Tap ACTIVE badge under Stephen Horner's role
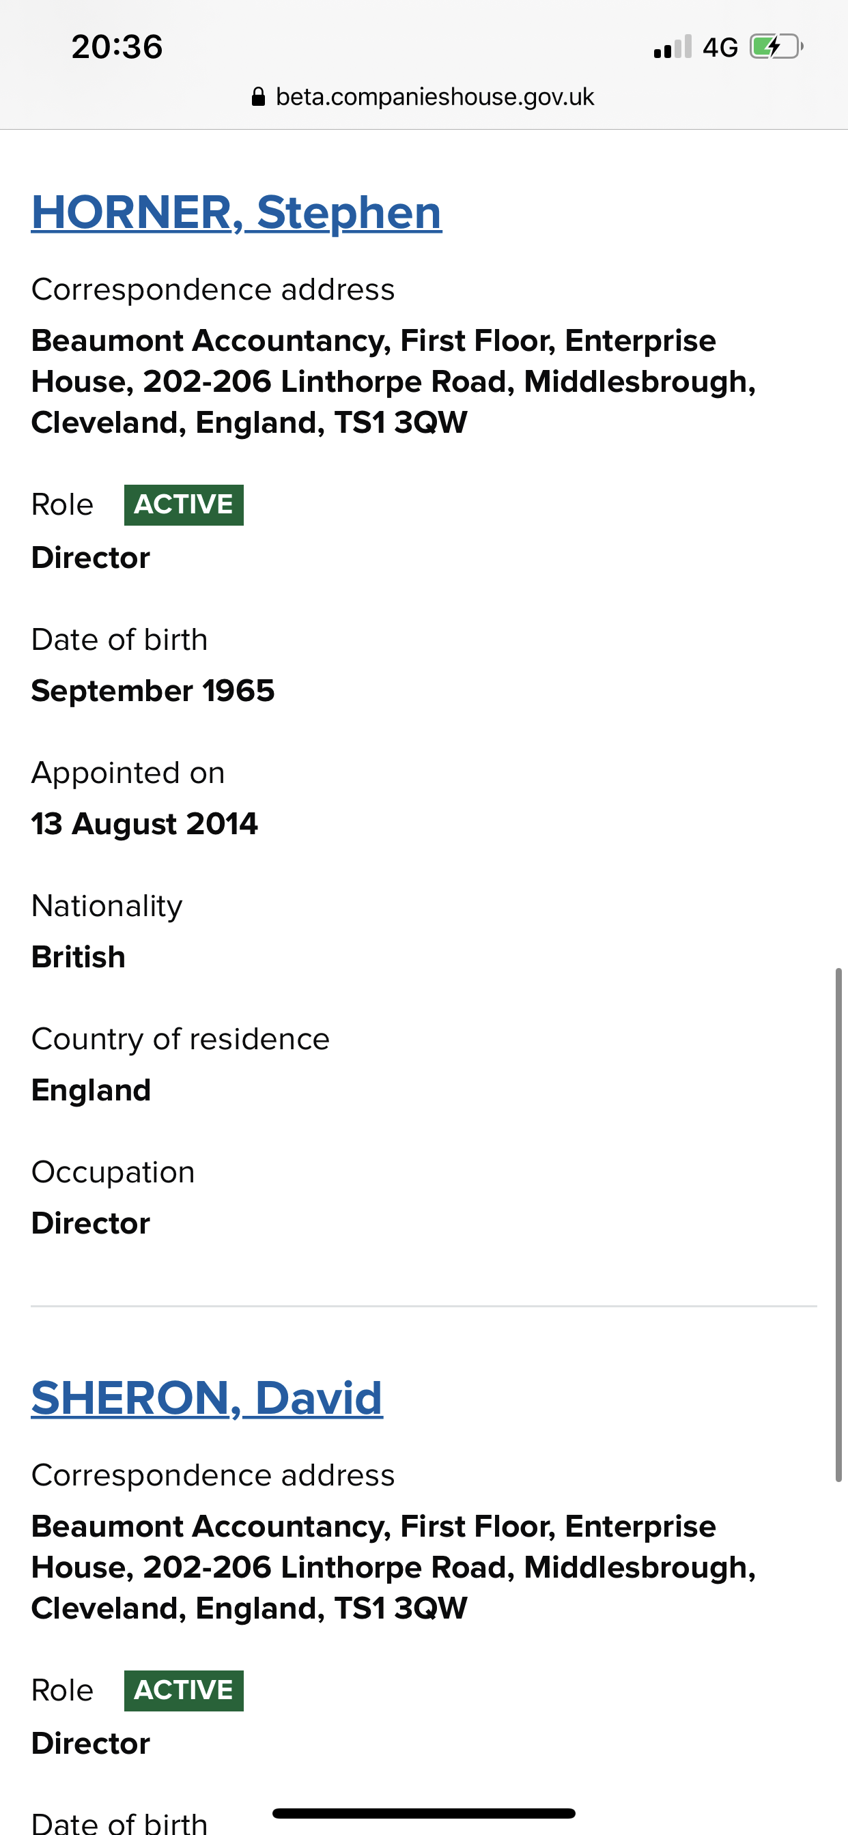 point(184,505)
